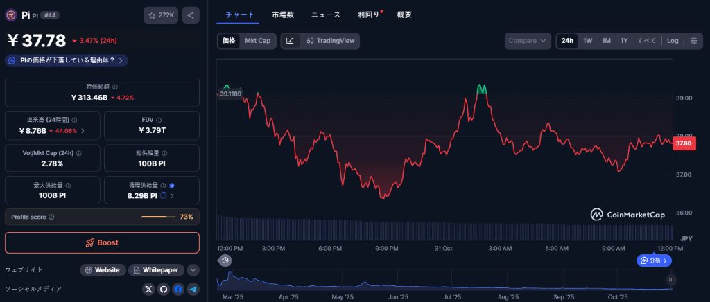Click info icon next to 総供給量

pos(164,154)
